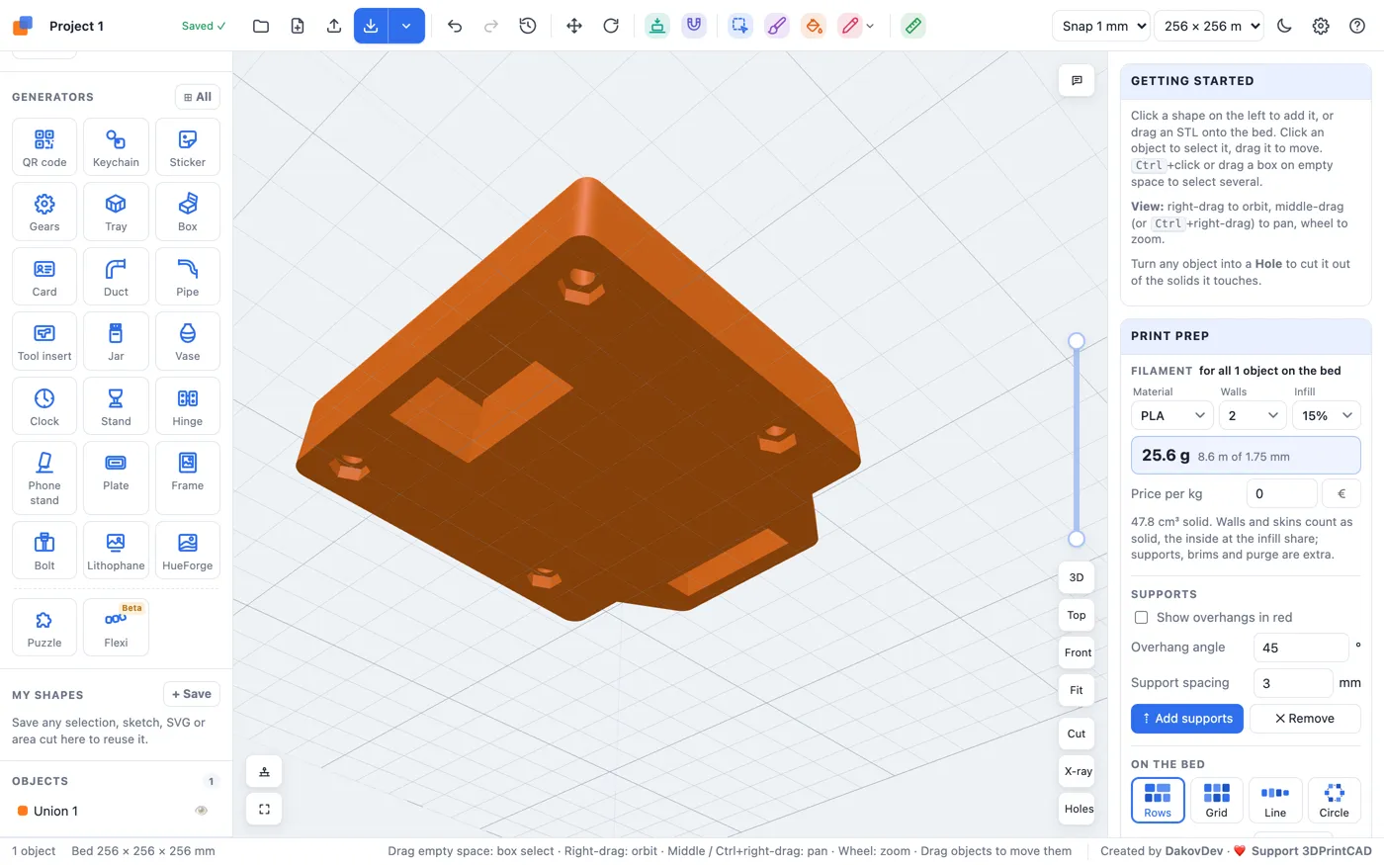Screen dimensions: 1384x865
Task: Toggle dark mode moon icon
Action: pos(1284,26)
